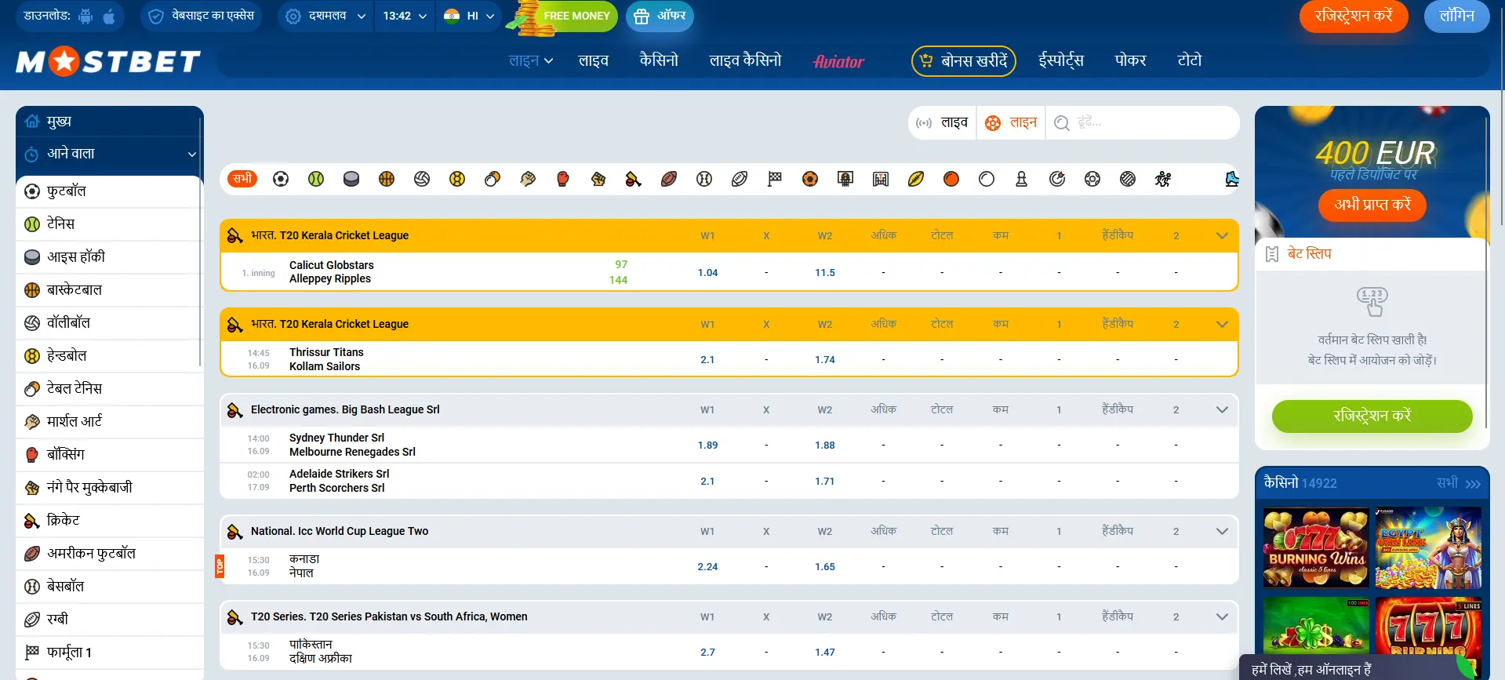Select मार्शल आर्ट in the sidebar sports list
Image resolution: width=1505 pixels, height=680 pixels.
click(x=110, y=422)
